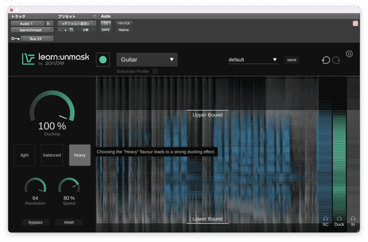Open the Audio 1 track selector

click(28, 23)
